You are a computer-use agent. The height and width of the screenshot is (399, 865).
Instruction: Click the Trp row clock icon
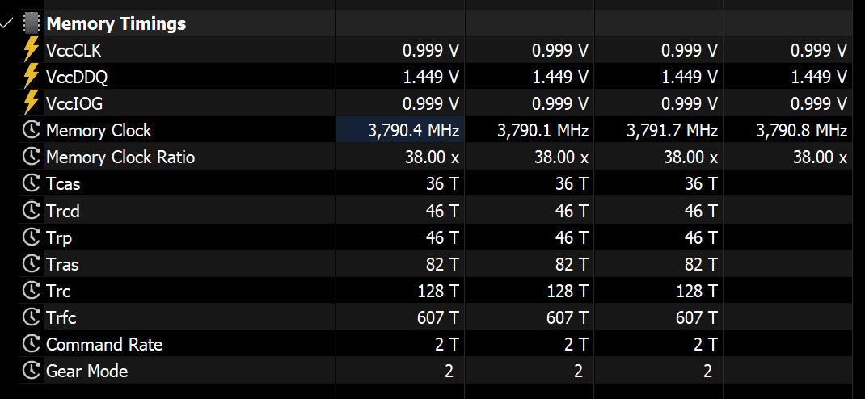pos(31,237)
